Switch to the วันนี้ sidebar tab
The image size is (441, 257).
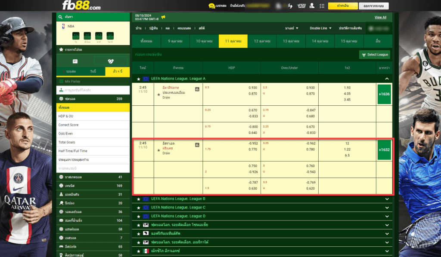(x=93, y=71)
